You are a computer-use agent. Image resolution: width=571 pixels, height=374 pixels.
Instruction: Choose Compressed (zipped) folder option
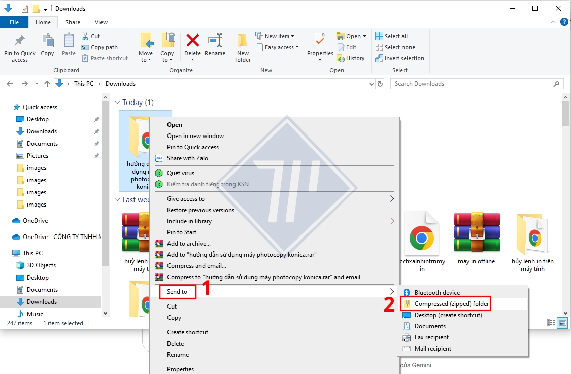451,304
